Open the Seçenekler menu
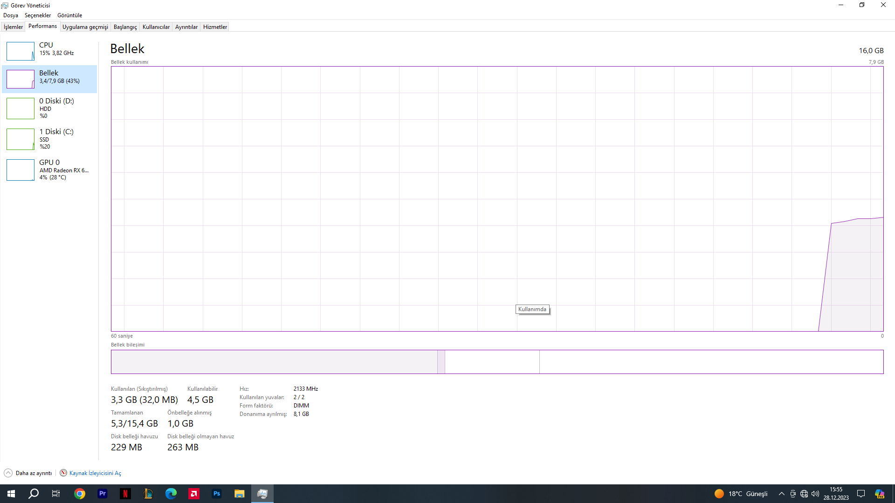 (x=38, y=15)
